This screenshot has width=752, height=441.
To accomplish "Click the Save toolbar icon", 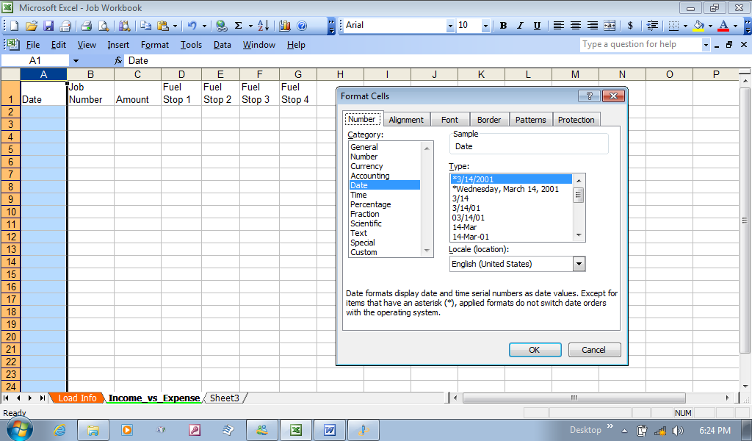I will pyautogui.click(x=48, y=26).
